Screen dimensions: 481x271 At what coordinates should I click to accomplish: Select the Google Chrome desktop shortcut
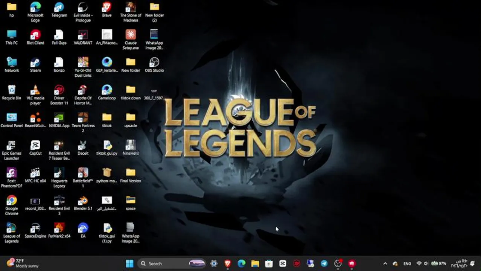pos(12,205)
